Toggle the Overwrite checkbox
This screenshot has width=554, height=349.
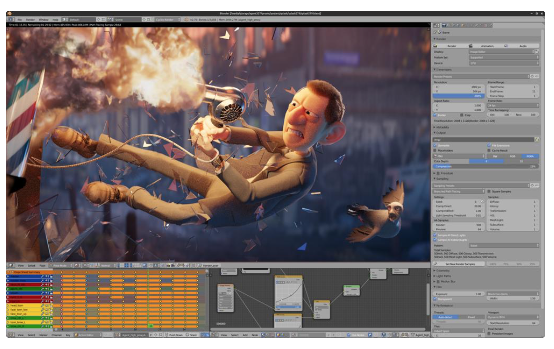click(x=435, y=146)
